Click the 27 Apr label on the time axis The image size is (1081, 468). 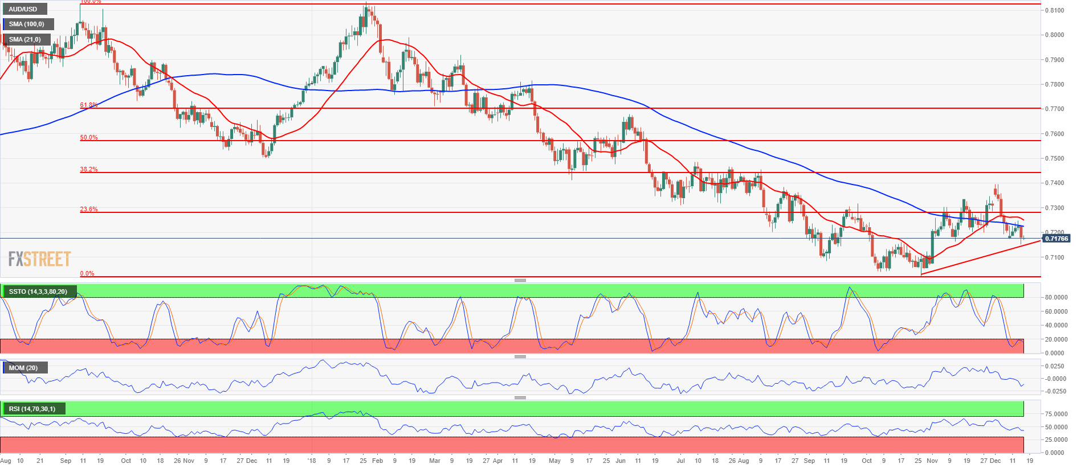[492, 461]
